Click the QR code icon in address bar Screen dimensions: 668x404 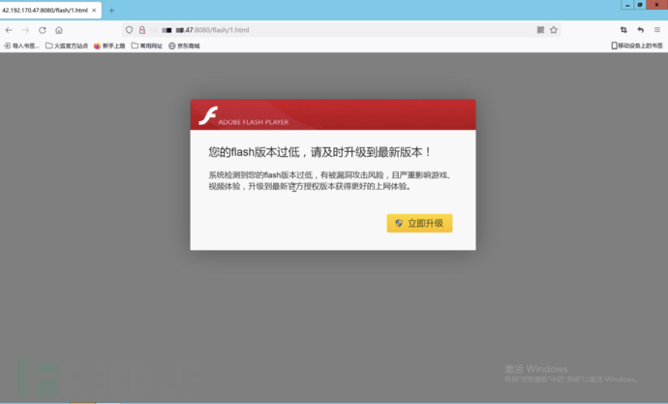[540, 30]
